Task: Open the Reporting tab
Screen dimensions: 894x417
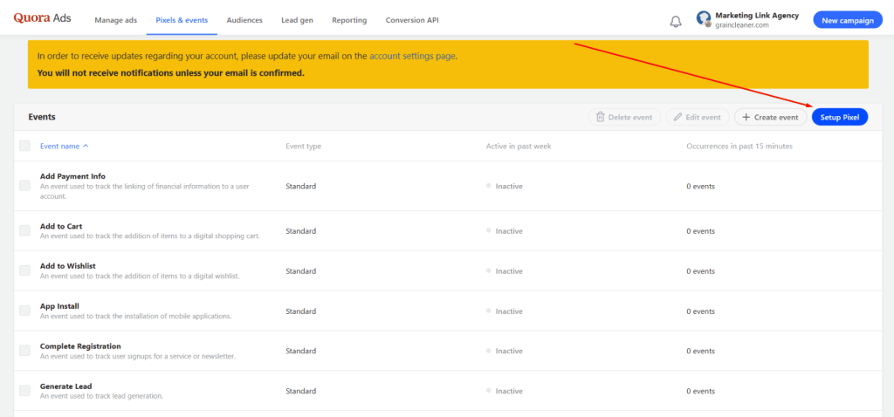Action: 349,20
